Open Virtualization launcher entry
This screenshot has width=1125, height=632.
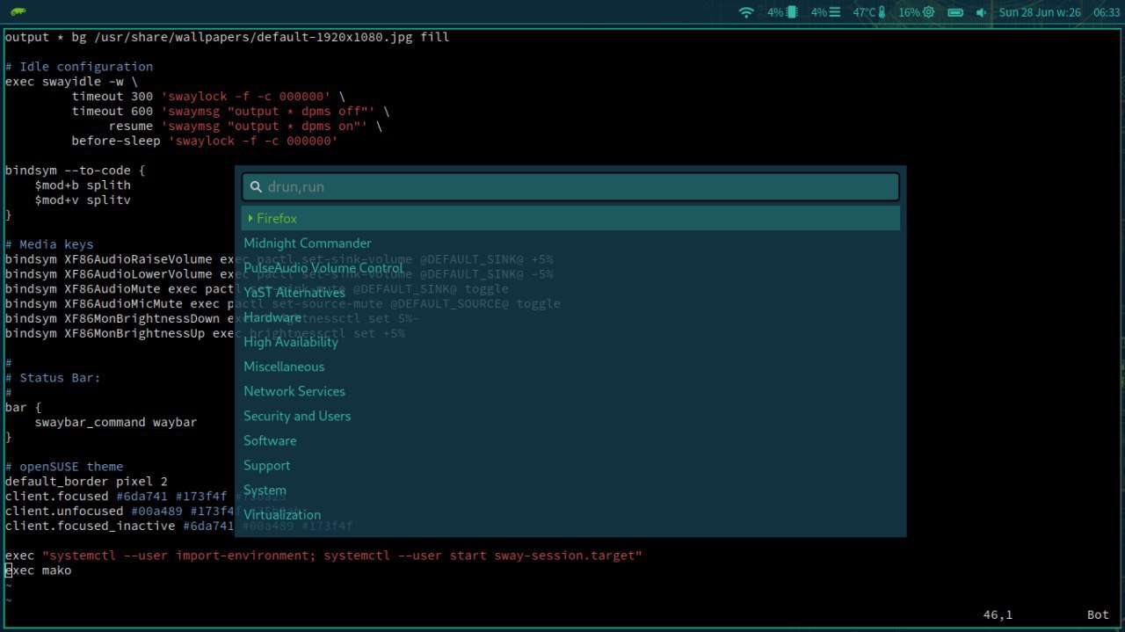[570, 514]
